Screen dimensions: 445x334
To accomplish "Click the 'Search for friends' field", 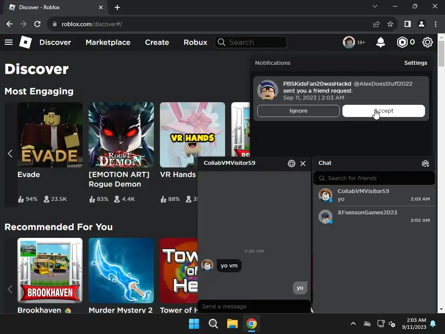I will coord(374,178).
